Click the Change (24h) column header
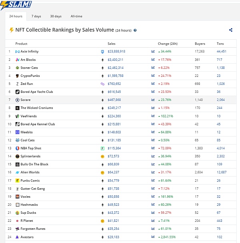Image resolution: width=240 pixels, height=243 pixels. point(168,44)
